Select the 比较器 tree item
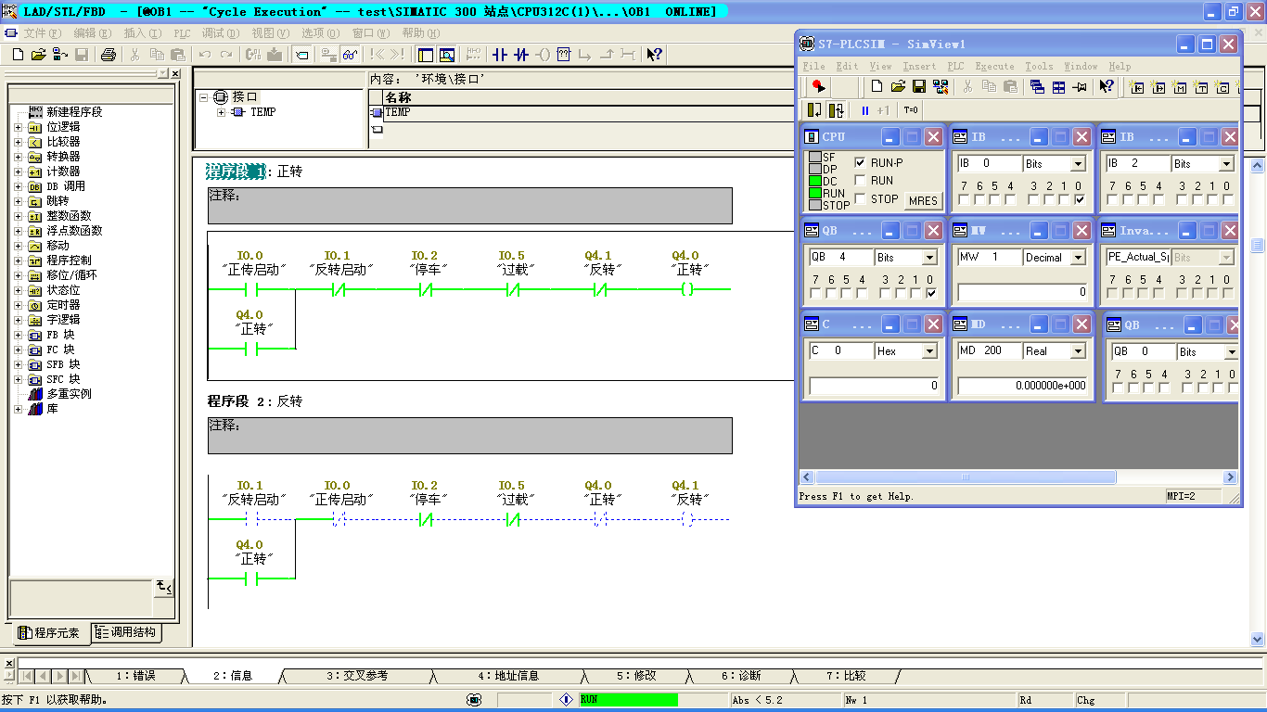This screenshot has width=1267, height=712. 63,142
